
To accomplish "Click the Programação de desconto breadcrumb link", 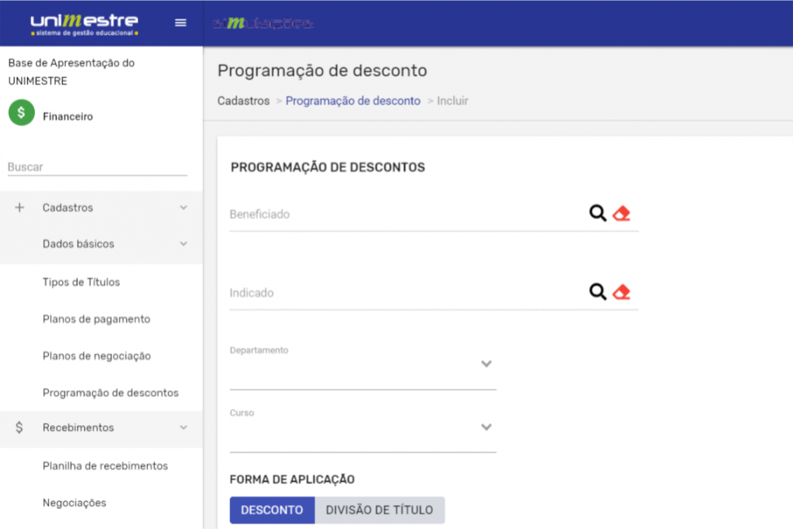I will [352, 101].
